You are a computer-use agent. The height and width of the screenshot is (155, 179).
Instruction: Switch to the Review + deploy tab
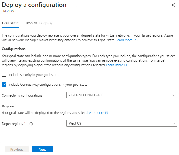(x=39, y=23)
